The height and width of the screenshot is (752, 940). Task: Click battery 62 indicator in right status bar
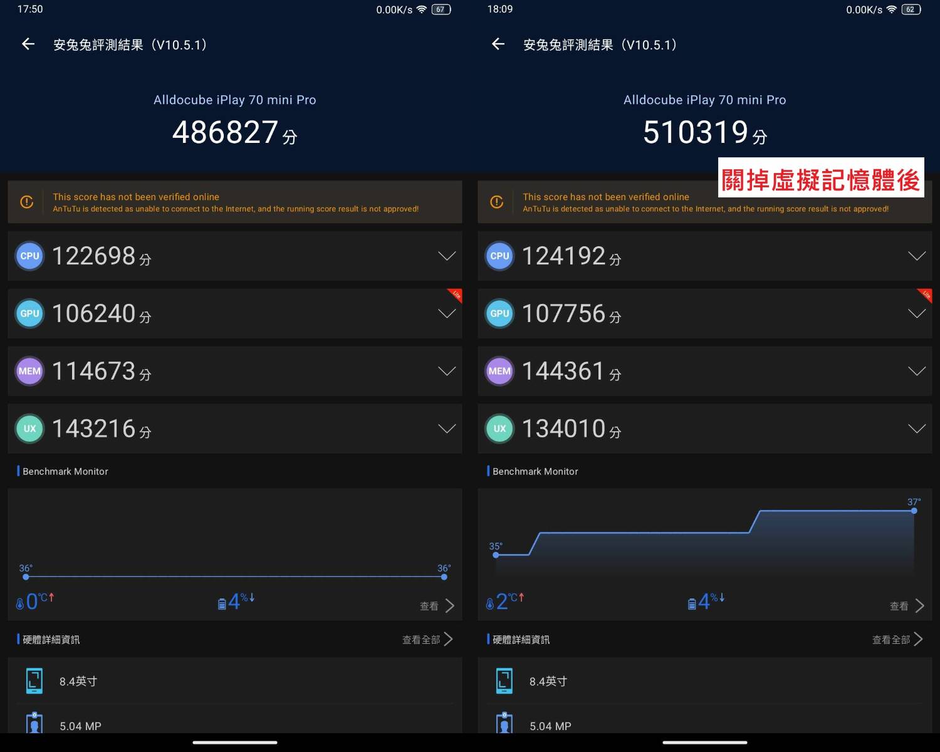point(911,9)
